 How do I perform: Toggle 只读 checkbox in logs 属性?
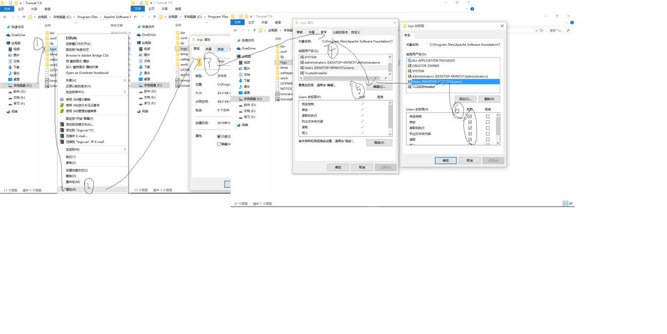pos(219,137)
